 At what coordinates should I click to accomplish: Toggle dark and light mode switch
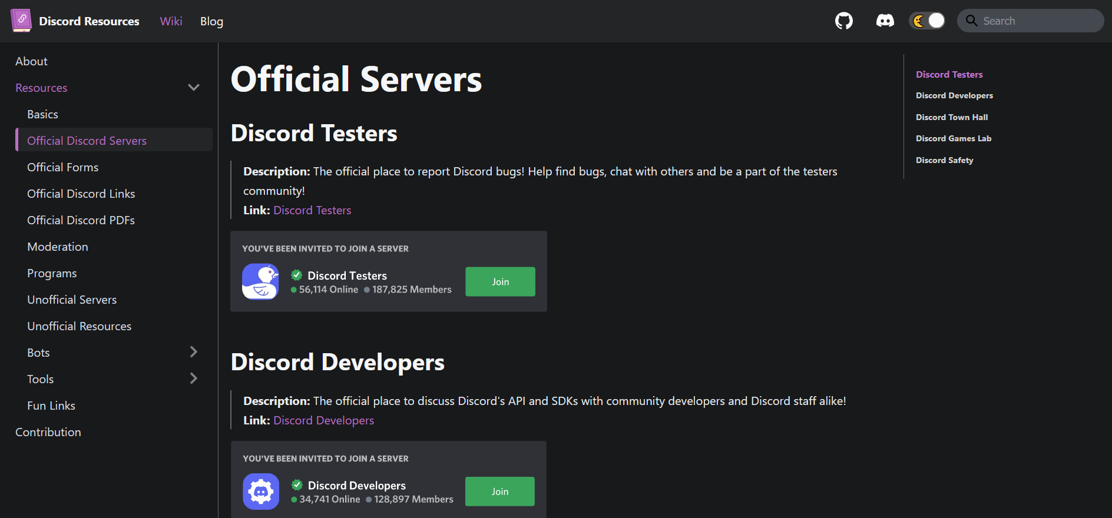coord(927,21)
